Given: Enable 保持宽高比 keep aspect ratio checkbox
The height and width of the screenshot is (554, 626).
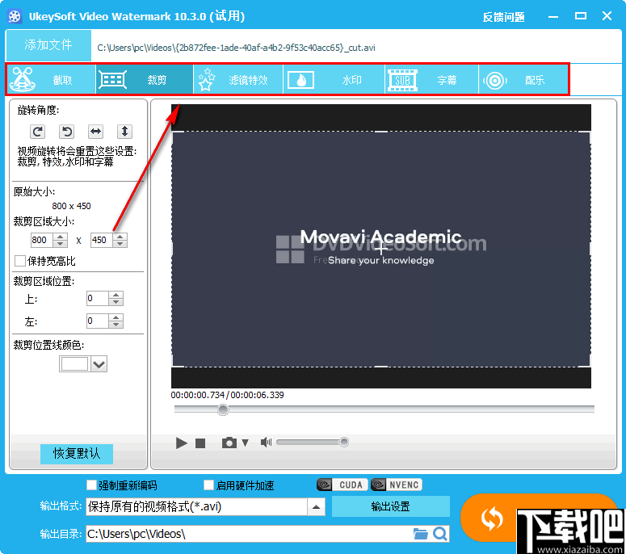Looking at the screenshot, I should 20,261.
